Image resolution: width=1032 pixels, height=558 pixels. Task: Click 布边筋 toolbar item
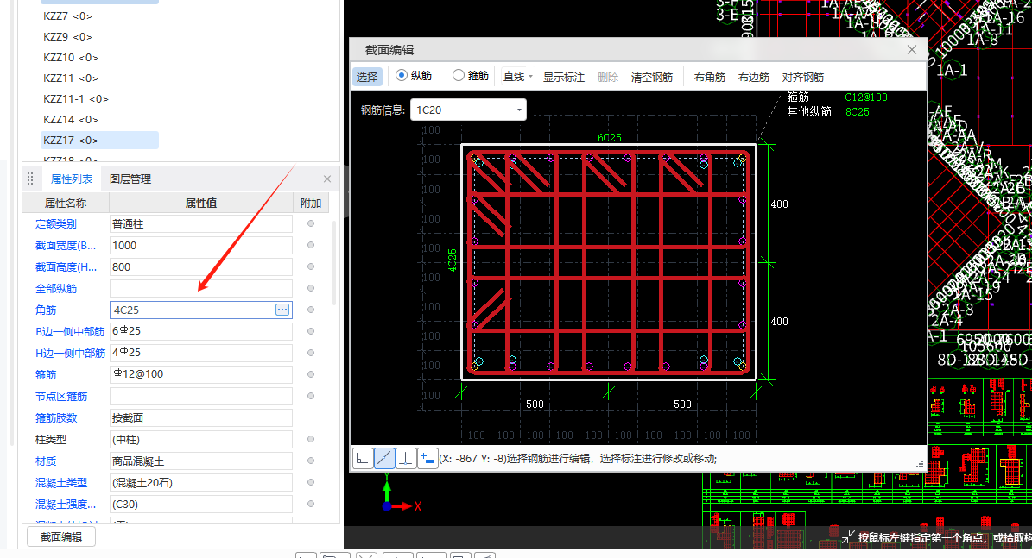[x=754, y=77]
